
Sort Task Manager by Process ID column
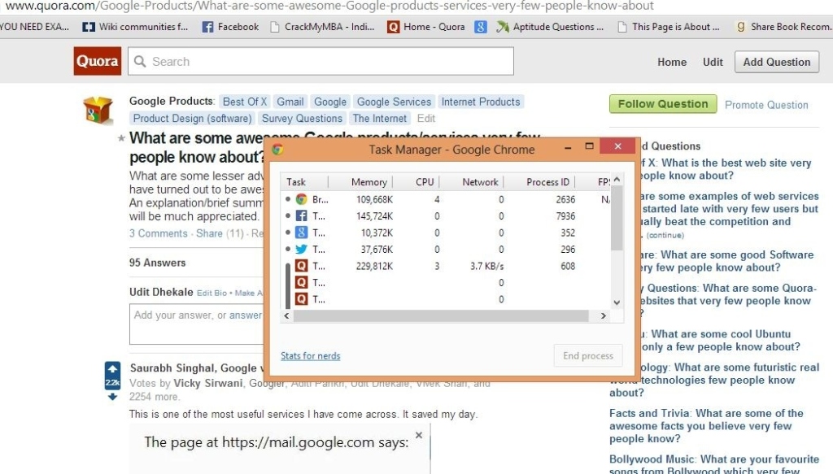pyautogui.click(x=540, y=181)
